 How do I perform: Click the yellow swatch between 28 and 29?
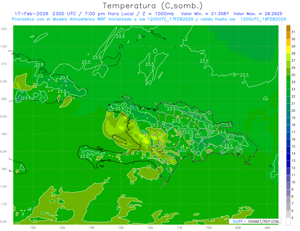pyautogui.click(x=288, y=50)
